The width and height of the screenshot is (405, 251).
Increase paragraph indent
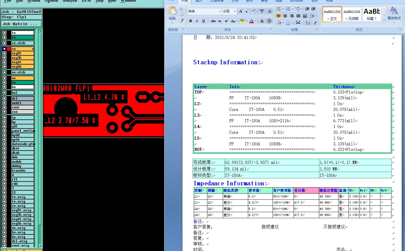click(x=313, y=9)
